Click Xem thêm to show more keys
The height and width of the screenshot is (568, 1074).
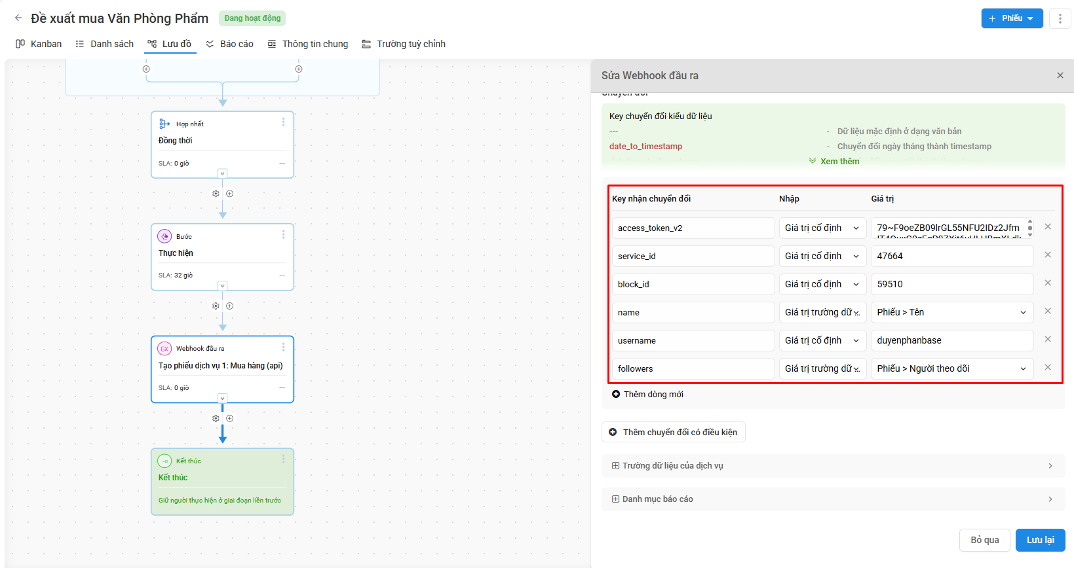click(834, 161)
